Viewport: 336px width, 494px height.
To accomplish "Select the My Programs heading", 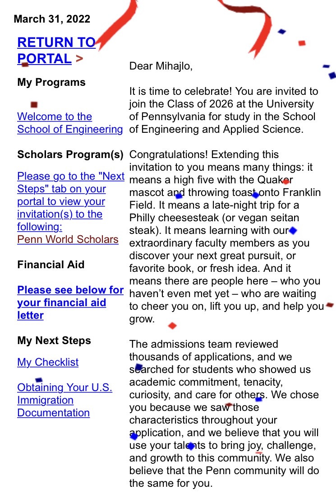I will [x=51, y=82].
